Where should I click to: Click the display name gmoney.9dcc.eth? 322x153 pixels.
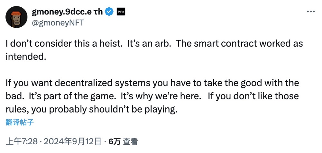click(67, 12)
